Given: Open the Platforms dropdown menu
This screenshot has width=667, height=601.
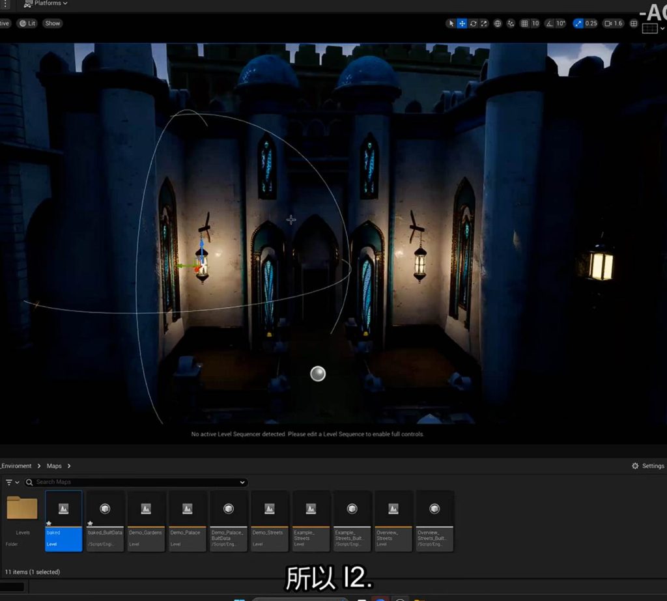Looking at the screenshot, I should pos(46,3).
